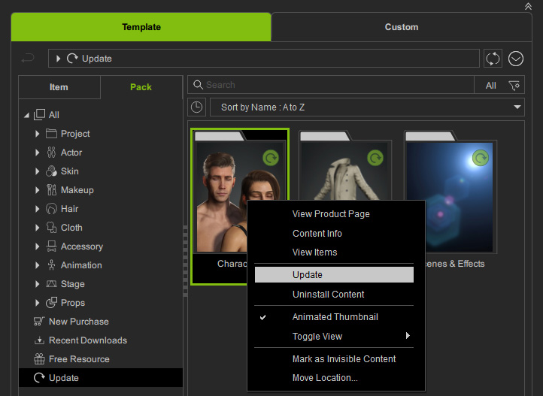Click update badge on the coat pack thumbnail
Screen dimensions: 543x396
point(375,158)
